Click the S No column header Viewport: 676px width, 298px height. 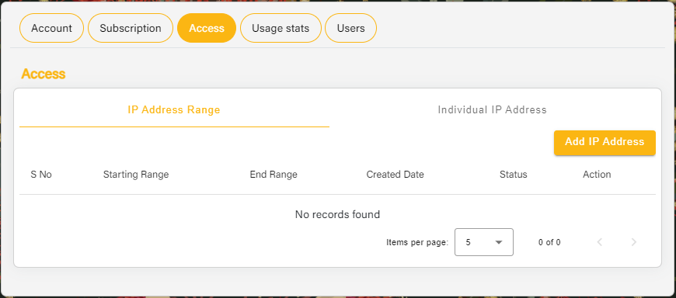coord(41,175)
